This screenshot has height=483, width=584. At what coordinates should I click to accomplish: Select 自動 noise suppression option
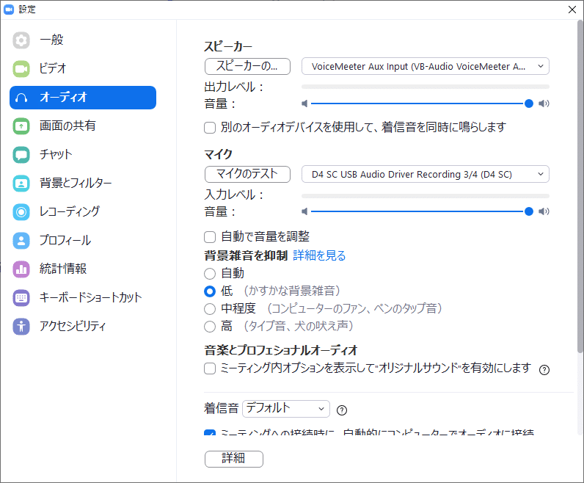point(210,274)
